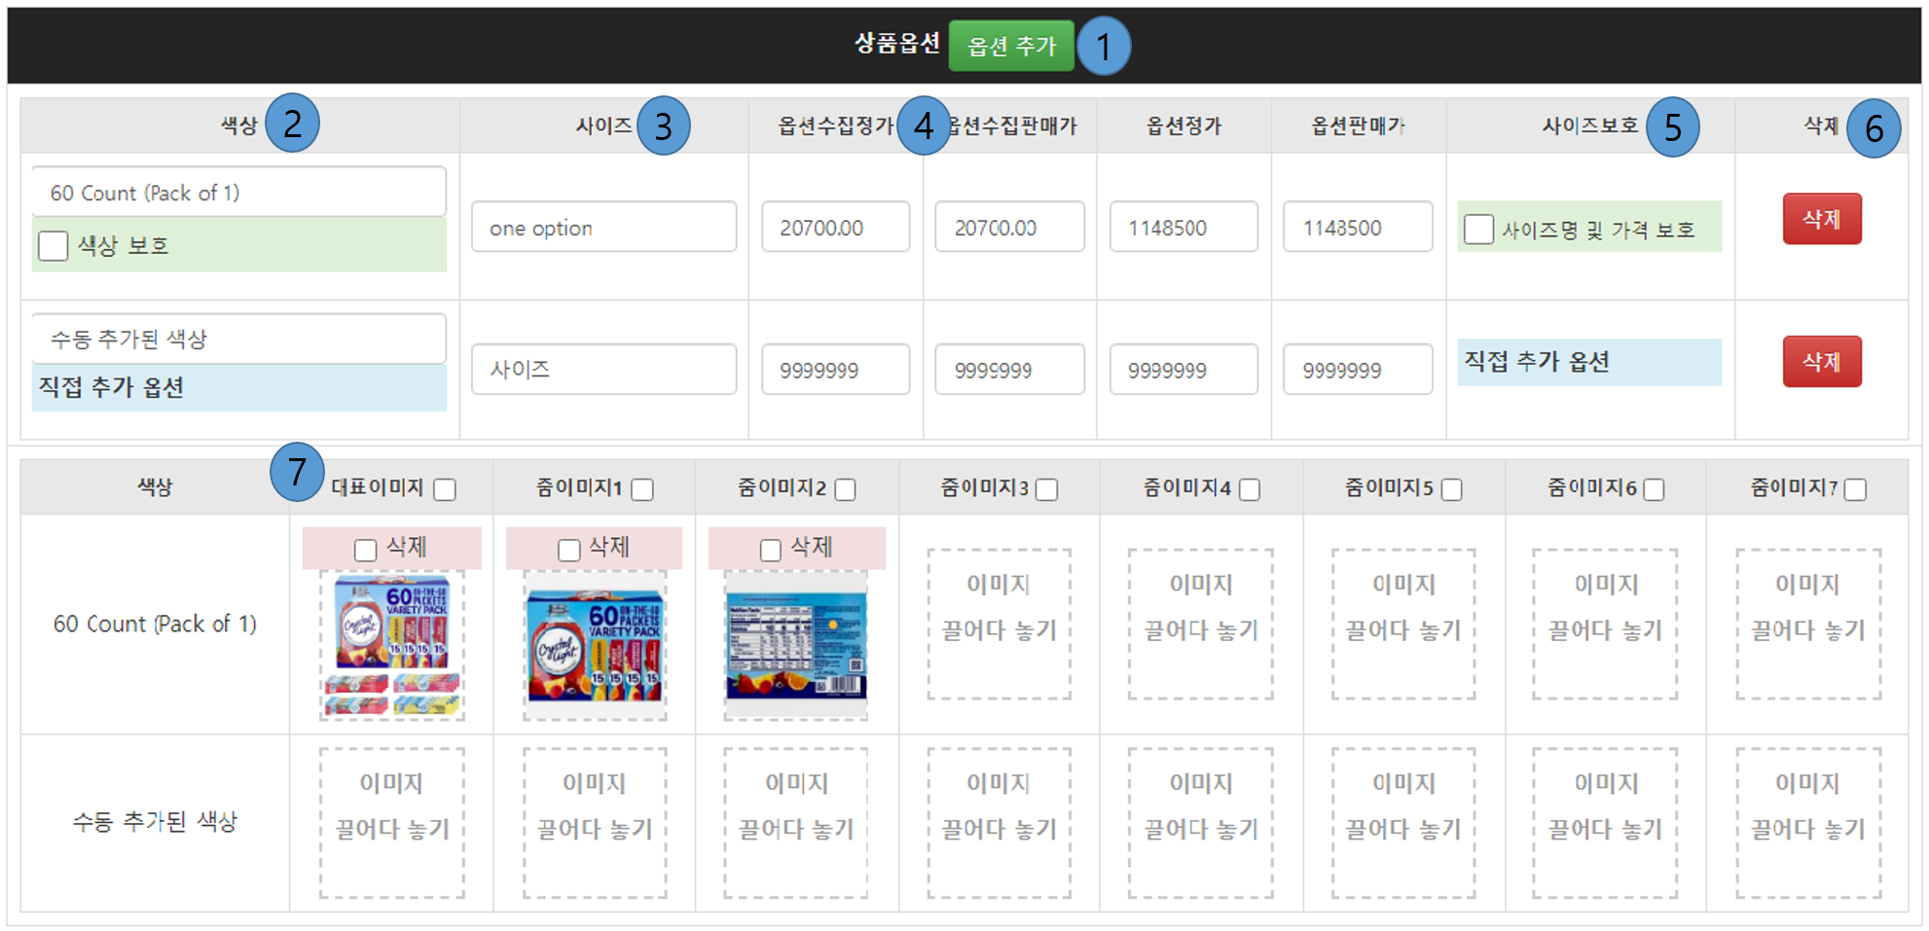Mark 삭제 checkbox above the nutrition label image

click(x=771, y=550)
